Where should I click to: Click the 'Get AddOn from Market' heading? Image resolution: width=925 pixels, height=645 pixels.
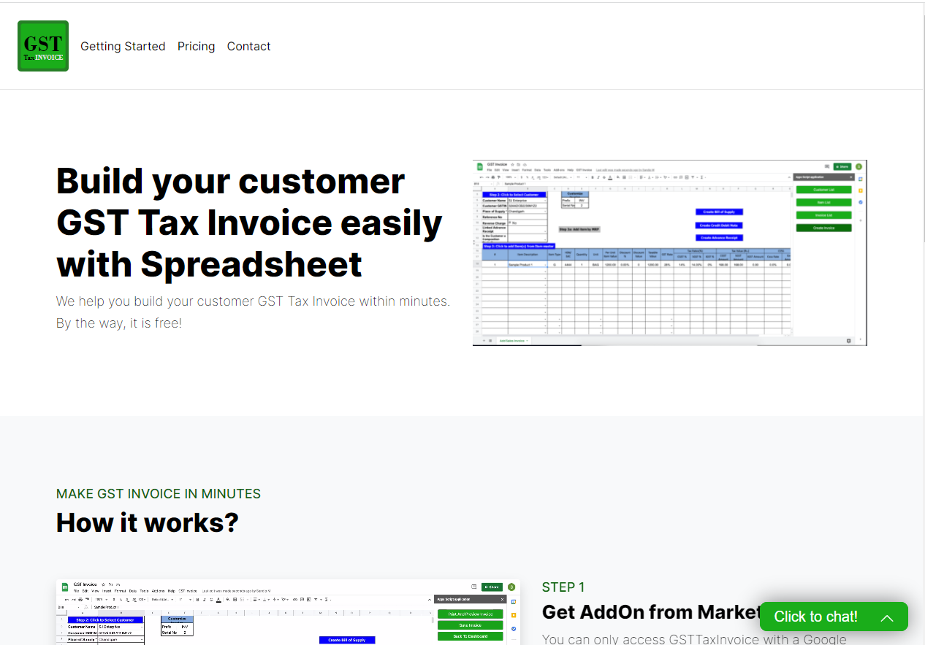point(652,611)
